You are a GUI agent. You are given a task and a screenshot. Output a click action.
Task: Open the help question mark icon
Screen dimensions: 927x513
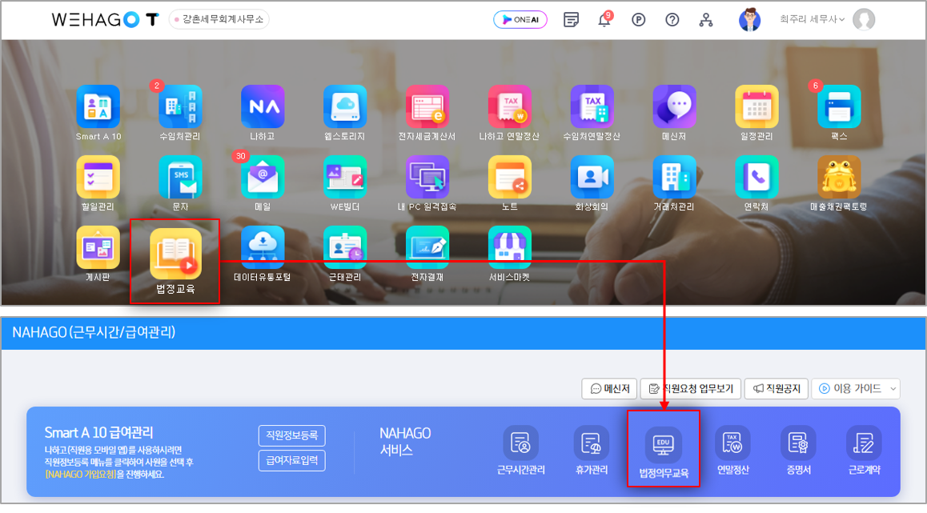coord(672,20)
